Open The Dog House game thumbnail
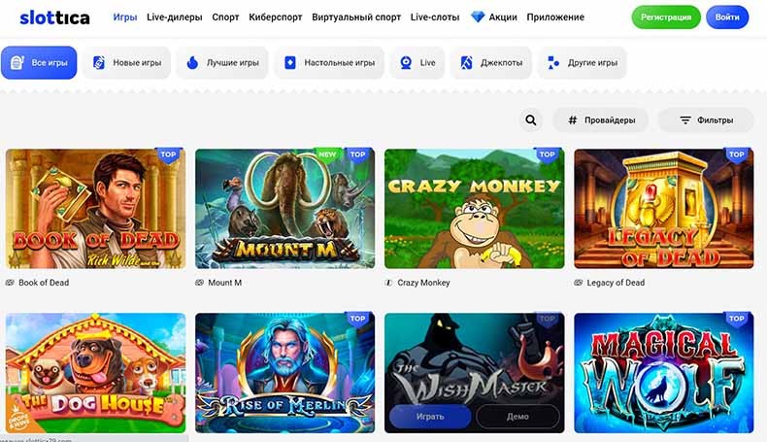Viewport: 767px width, 442px height. 95,373
